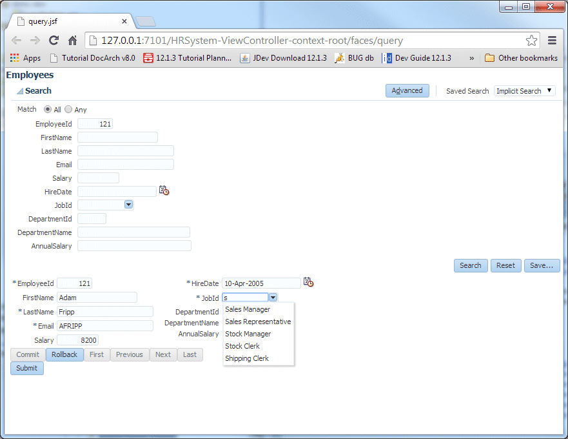Click the search Email field
The image size is (568, 439).
[126, 165]
